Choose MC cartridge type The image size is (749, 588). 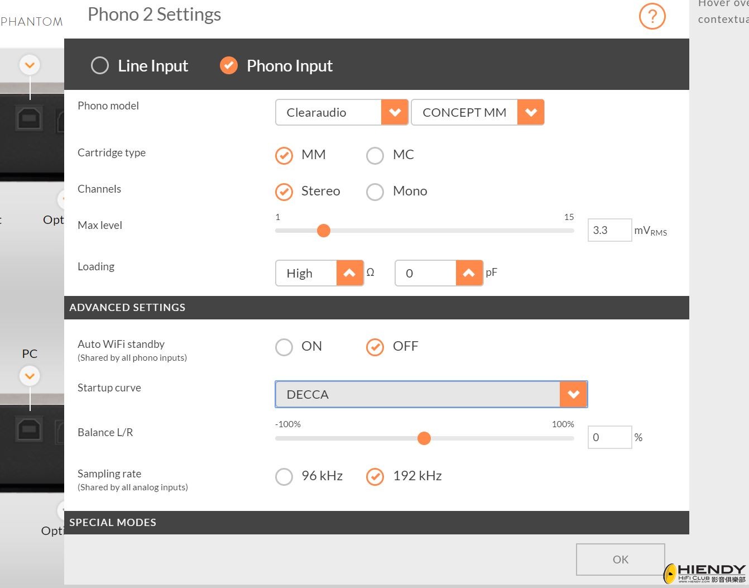click(375, 155)
